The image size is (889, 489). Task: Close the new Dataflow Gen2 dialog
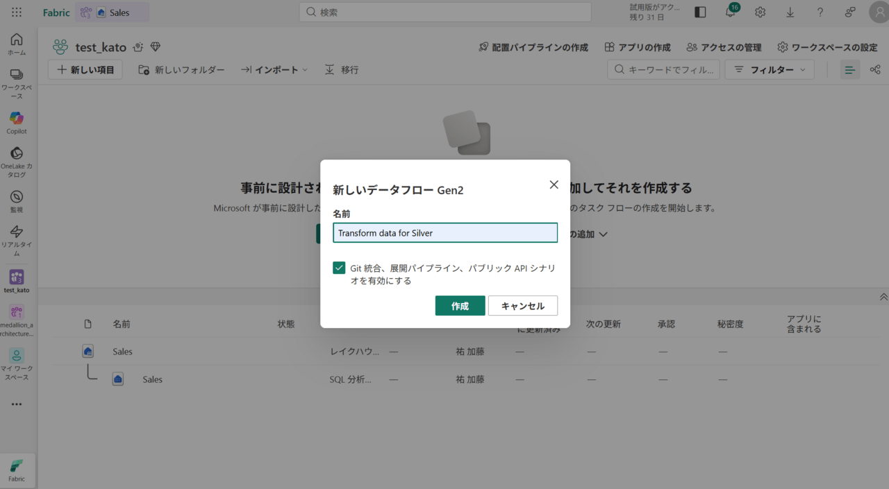[x=554, y=185]
